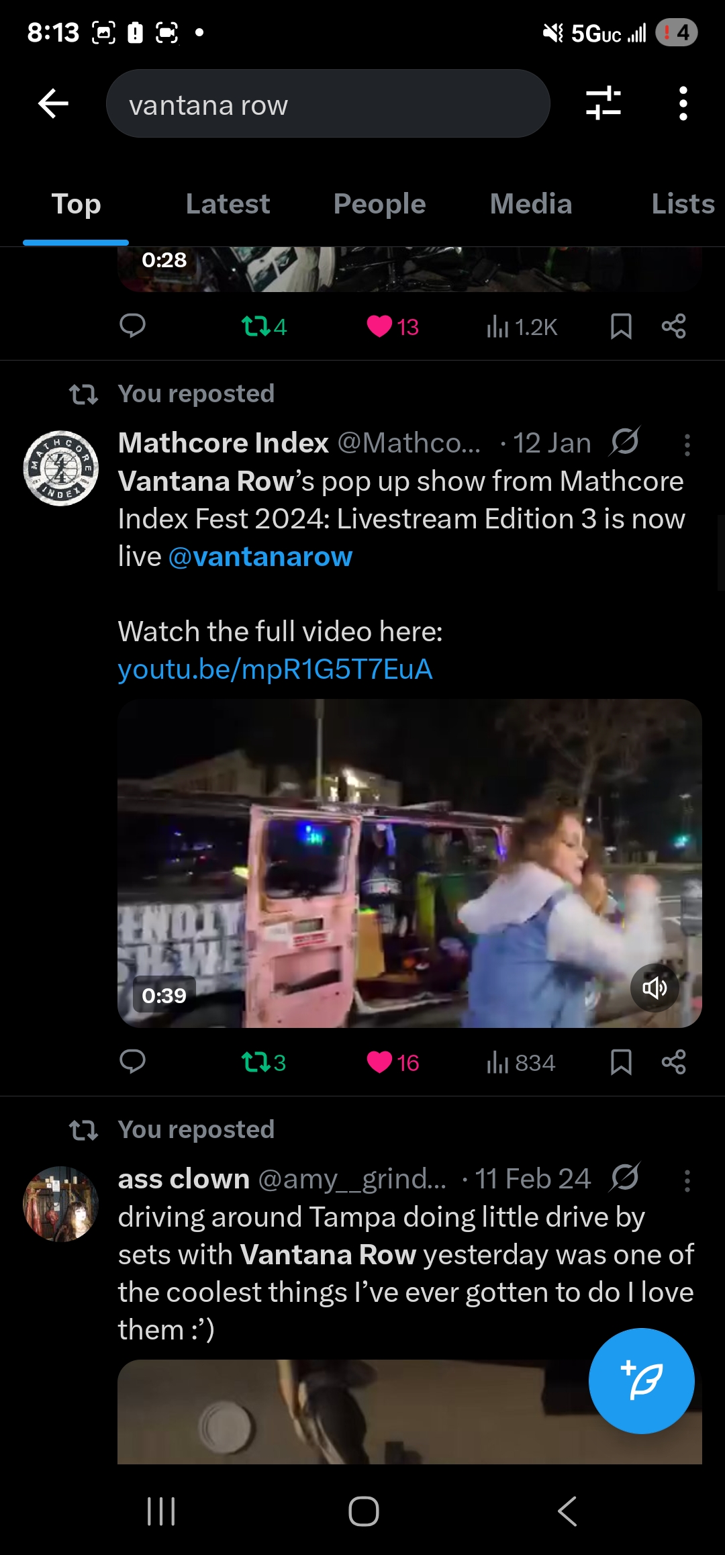Open Grok icon on Mathcore Index post
725x1555 pixels.
[625, 442]
